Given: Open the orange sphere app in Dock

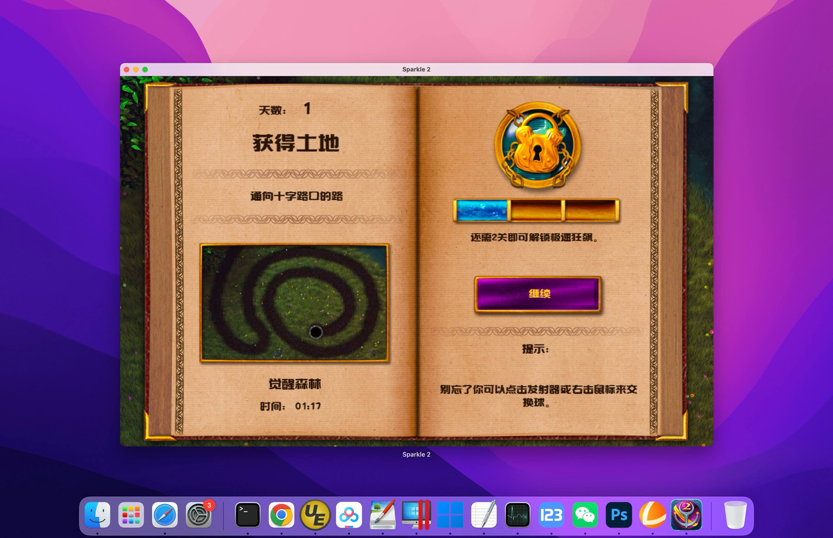Looking at the screenshot, I should point(653,515).
